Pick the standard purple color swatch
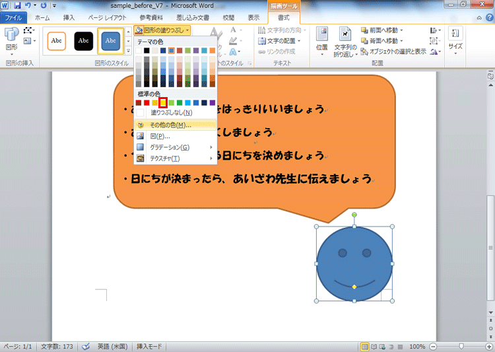Screen dimensions: 495x352 [x=212, y=102]
